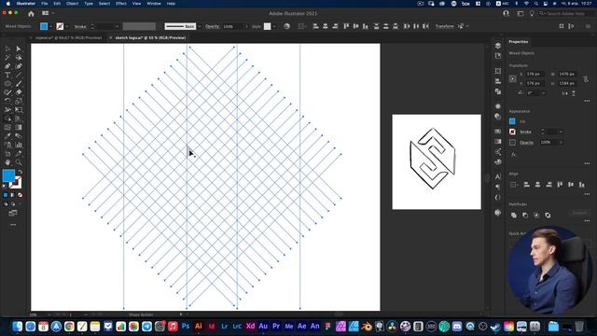Open Basic brush definition dropdown
Viewport: 597px width, 336px height.
coord(200,27)
